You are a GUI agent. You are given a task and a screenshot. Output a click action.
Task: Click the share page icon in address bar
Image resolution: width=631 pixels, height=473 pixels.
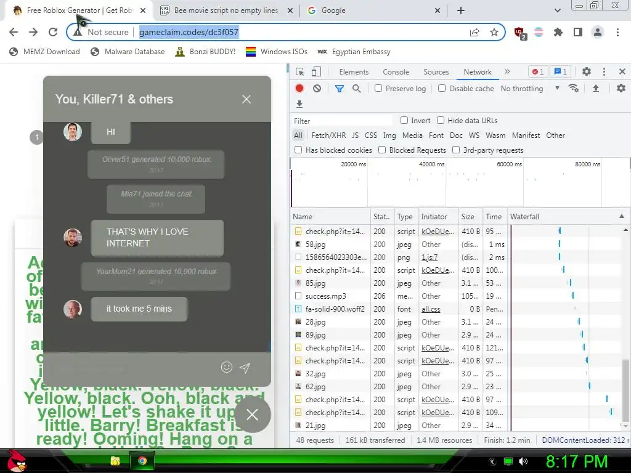pos(475,32)
